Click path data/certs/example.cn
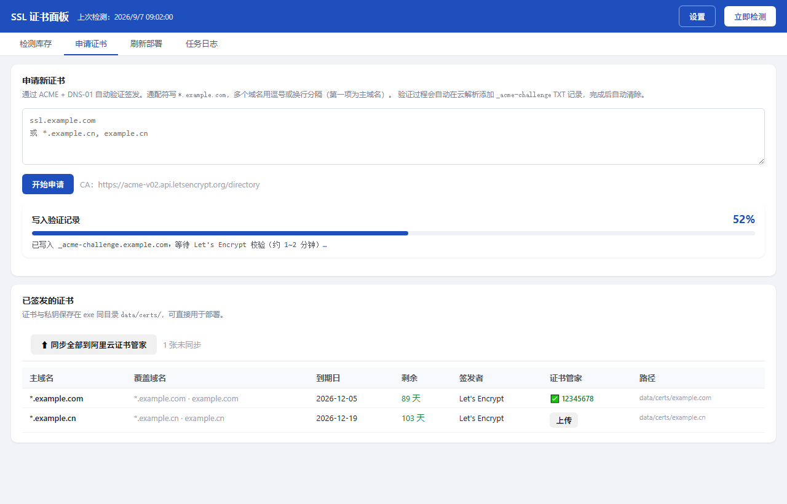 pos(673,417)
